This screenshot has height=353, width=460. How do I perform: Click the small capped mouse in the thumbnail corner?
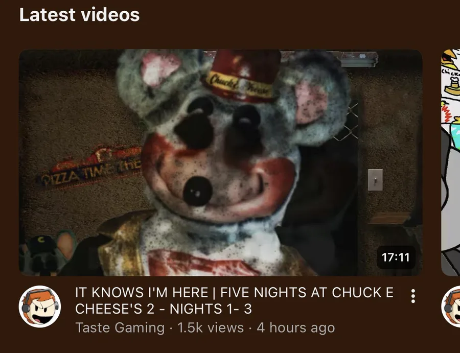(48, 253)
